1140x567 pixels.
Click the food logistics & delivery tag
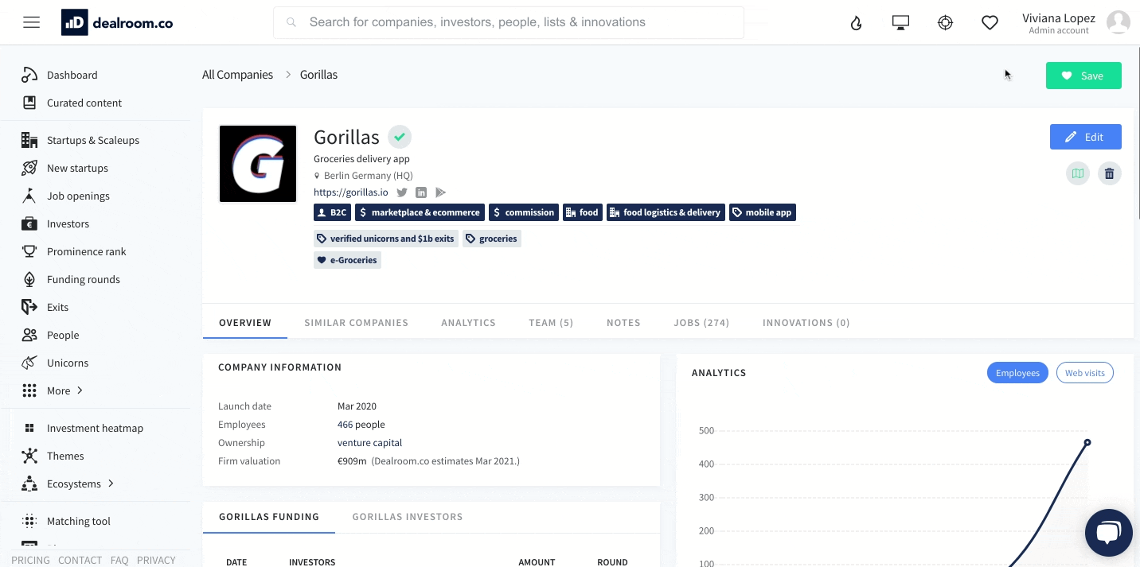click(666, 212)
